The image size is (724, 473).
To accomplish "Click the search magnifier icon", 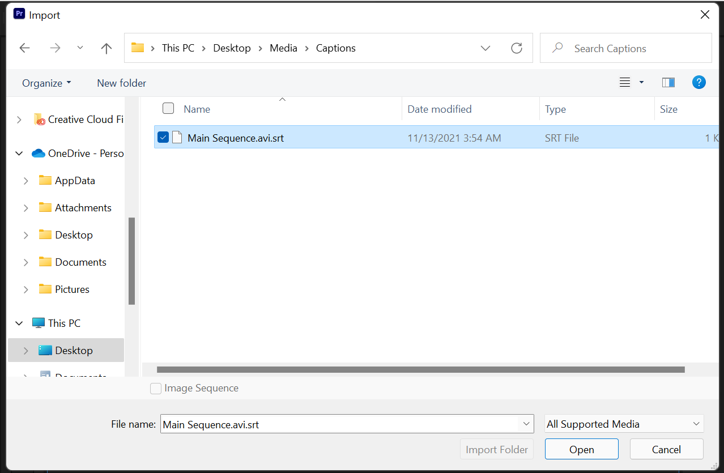I will click(x=557, y=48).
